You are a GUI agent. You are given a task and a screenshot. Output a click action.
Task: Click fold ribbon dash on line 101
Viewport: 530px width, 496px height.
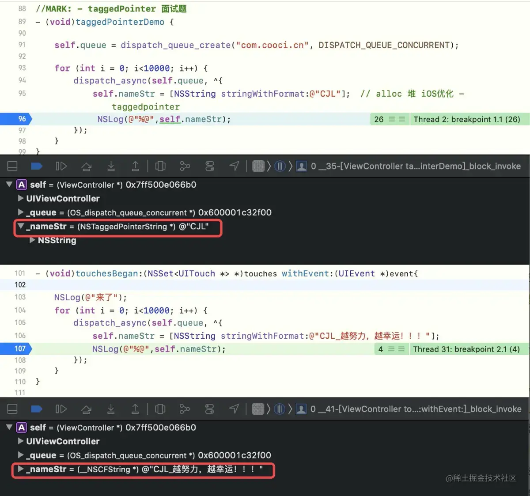[x=38, y=274]
